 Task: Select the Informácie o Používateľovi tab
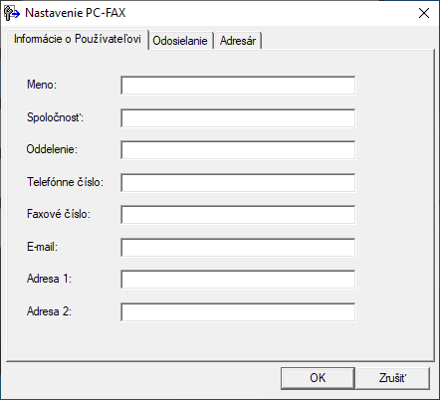click(78, 39)
